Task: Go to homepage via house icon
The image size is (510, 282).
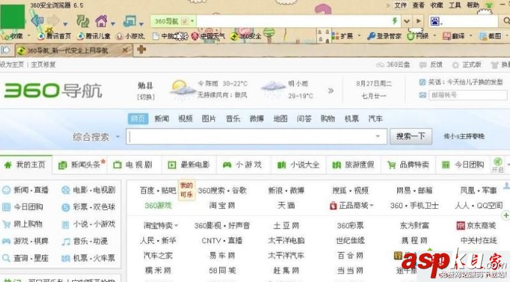Action: (x=101, y=21)
